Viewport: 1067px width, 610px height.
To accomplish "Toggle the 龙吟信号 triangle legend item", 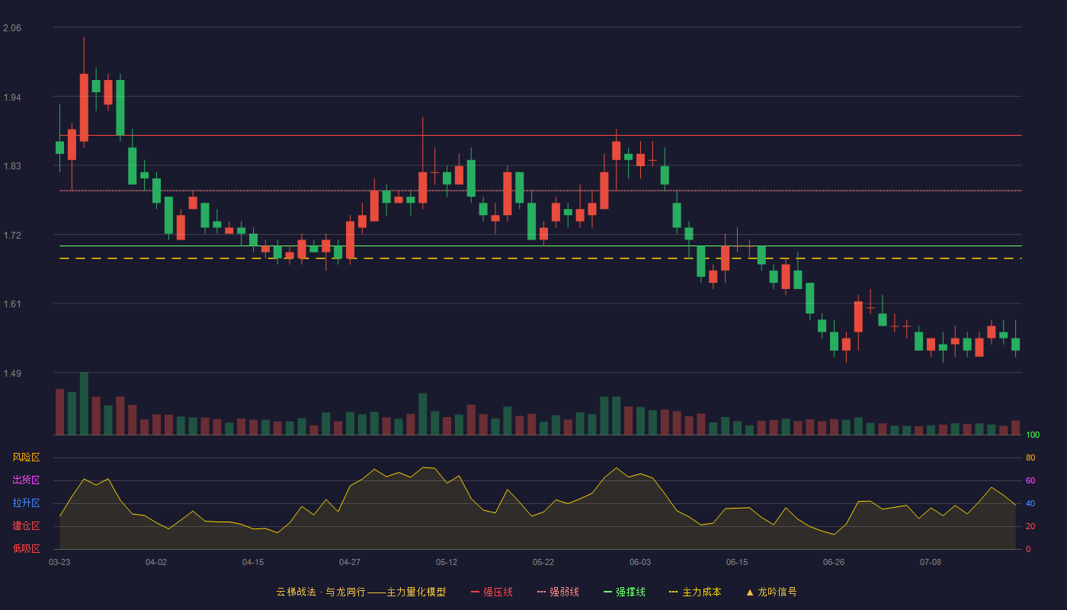I will [771, 592].
